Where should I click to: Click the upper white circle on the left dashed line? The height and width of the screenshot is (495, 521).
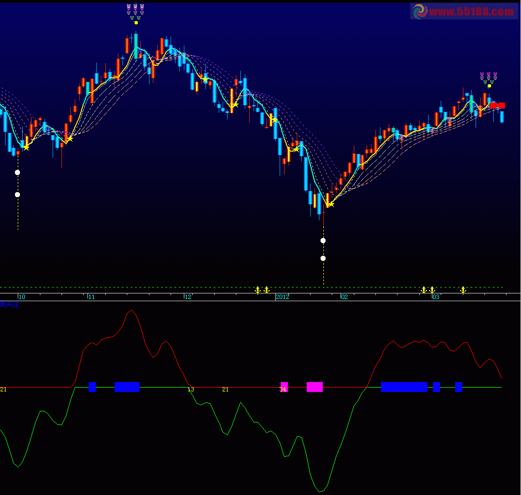point(17,172)
